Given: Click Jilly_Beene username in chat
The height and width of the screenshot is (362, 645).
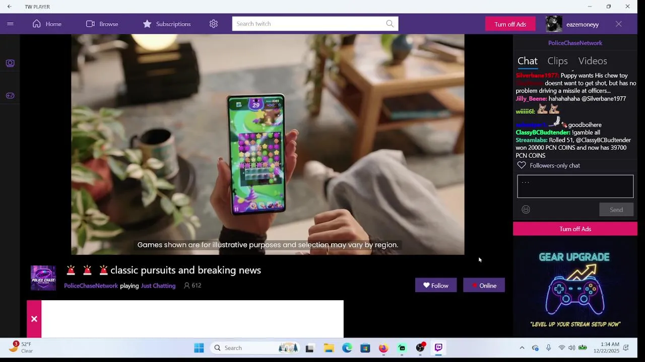Looking at the screenshot, I should coord(531,99).
